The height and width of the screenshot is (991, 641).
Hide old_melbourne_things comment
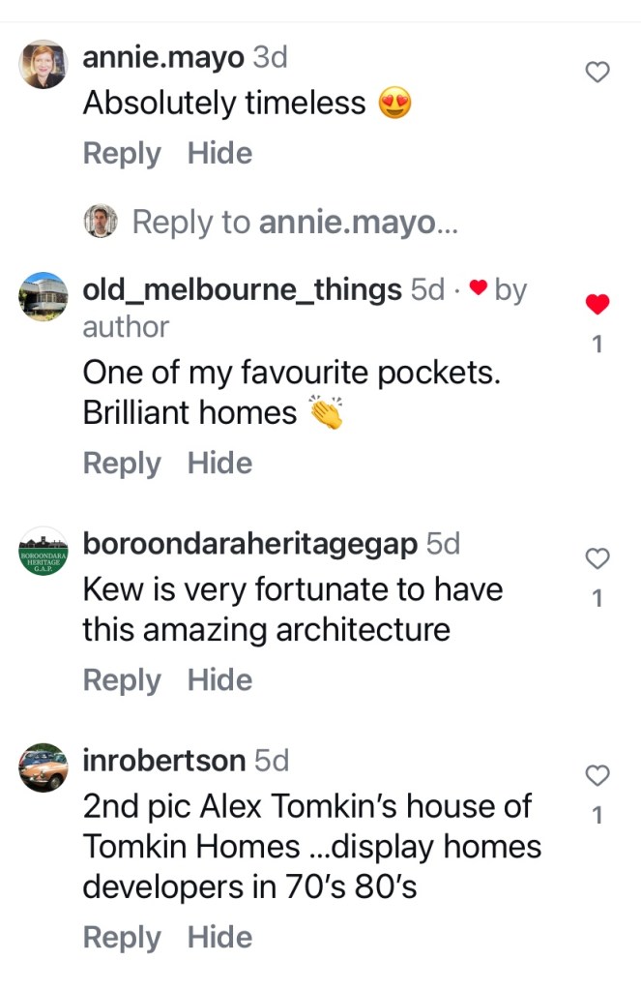tap(219, 464)
